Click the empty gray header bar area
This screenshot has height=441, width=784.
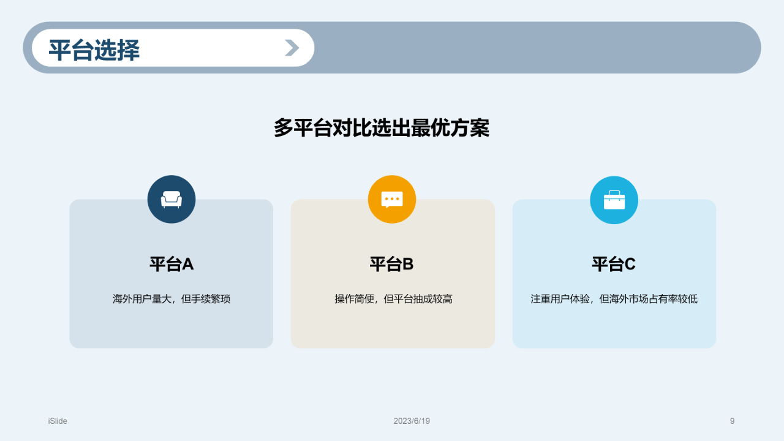(x=533, y=48)
